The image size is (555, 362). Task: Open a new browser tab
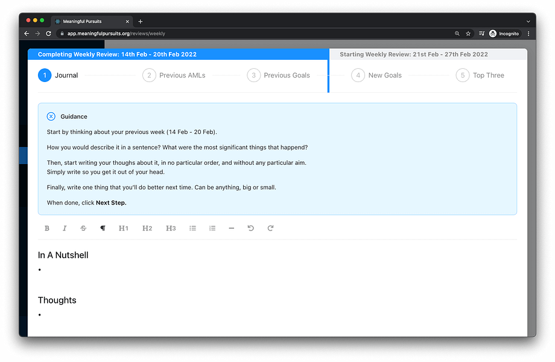click(x=141, y=22)
